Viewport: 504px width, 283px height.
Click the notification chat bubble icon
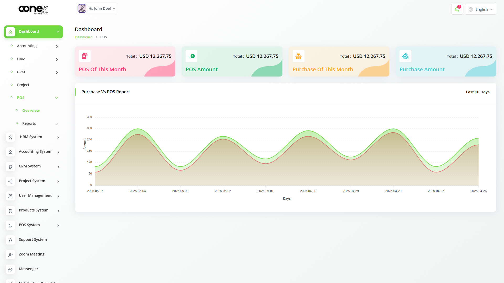point(457,9)
